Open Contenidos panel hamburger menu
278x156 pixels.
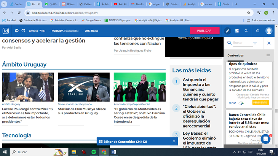[268, 55]
